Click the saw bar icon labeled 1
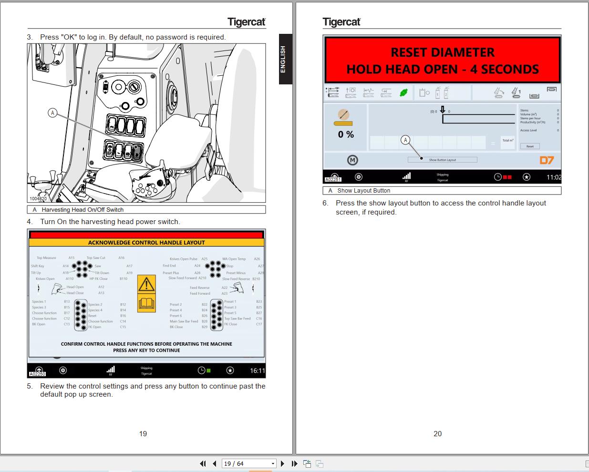 point(516,92)
